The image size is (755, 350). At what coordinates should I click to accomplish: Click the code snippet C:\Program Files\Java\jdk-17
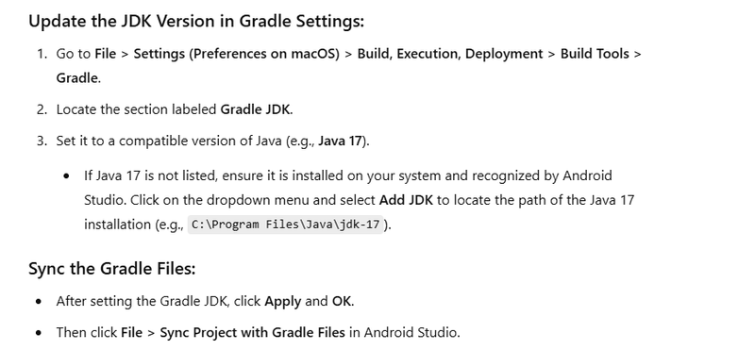286,225
